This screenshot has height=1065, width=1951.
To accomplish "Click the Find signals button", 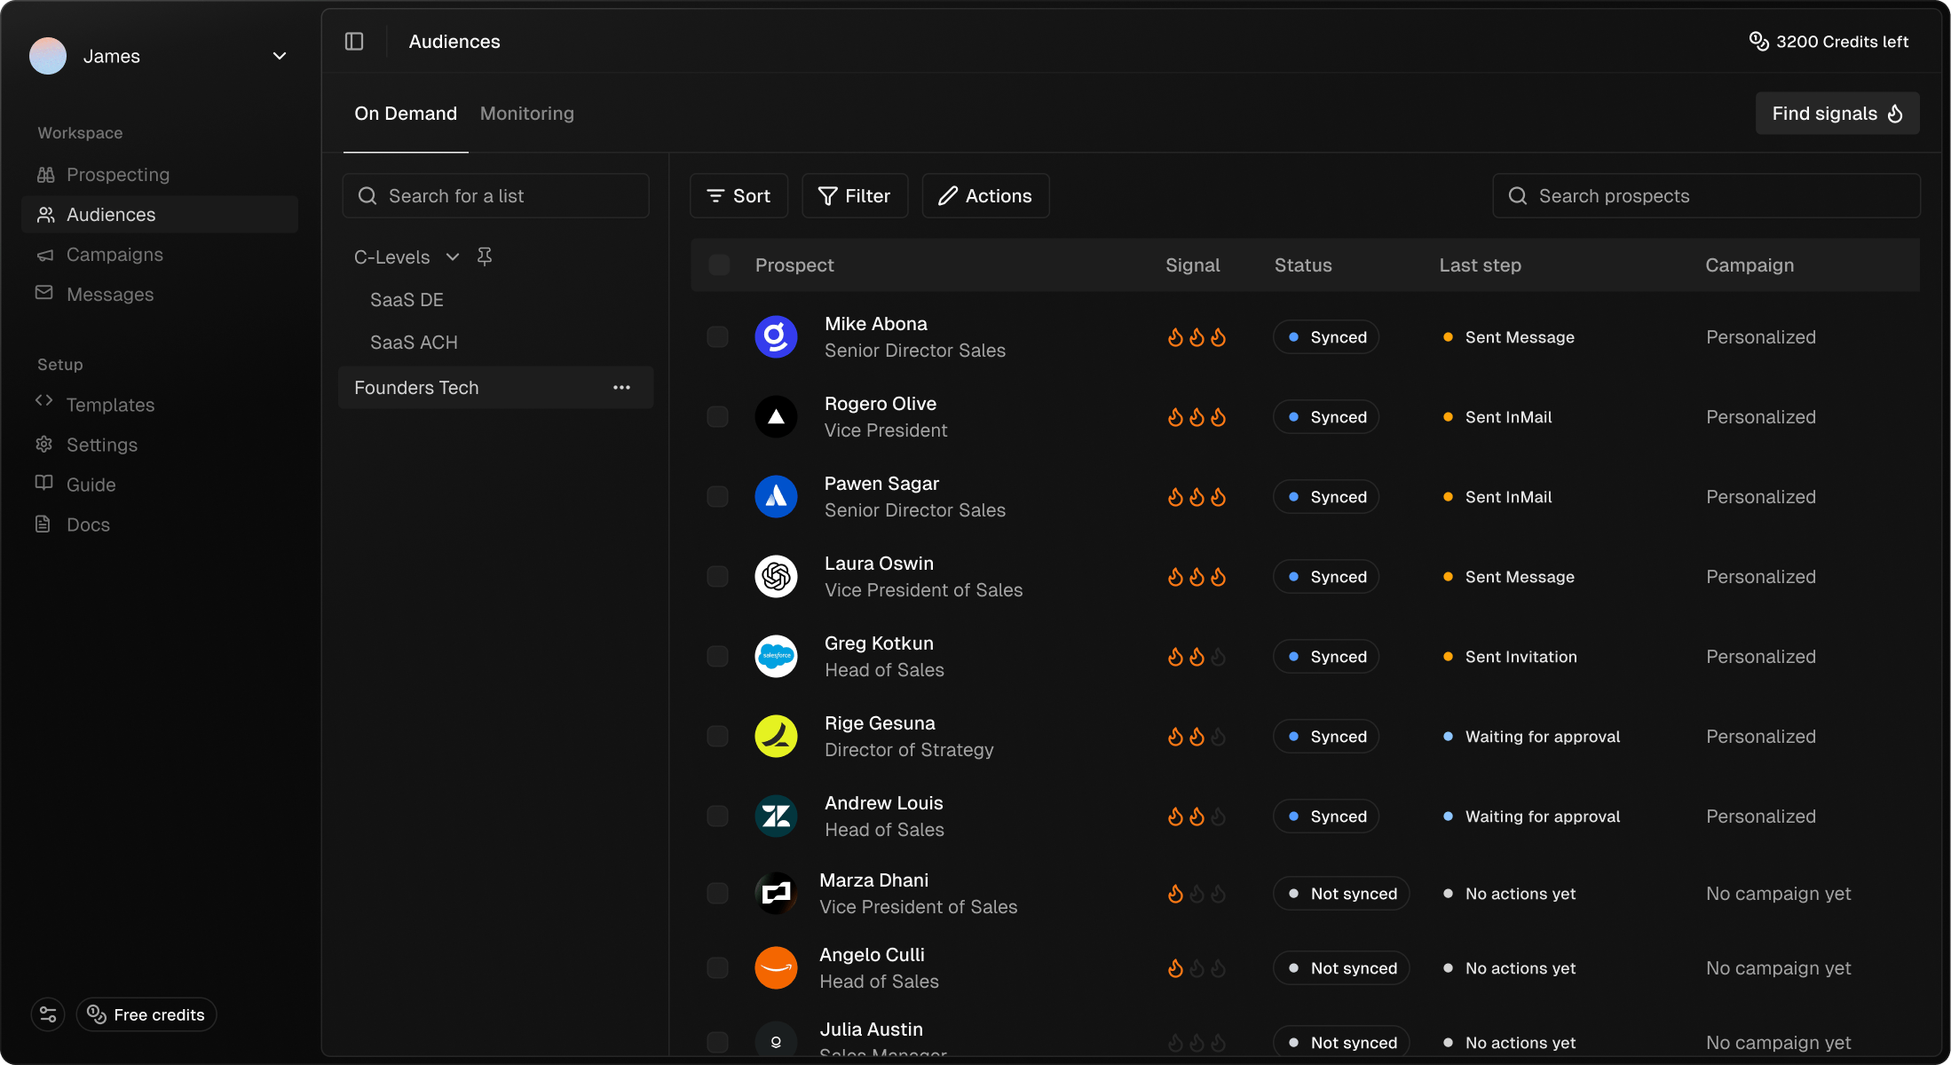I will click(1836, 113).
